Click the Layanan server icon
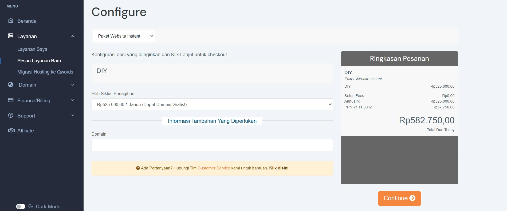Viewport: 507px width, 211px height. [11, 36]
